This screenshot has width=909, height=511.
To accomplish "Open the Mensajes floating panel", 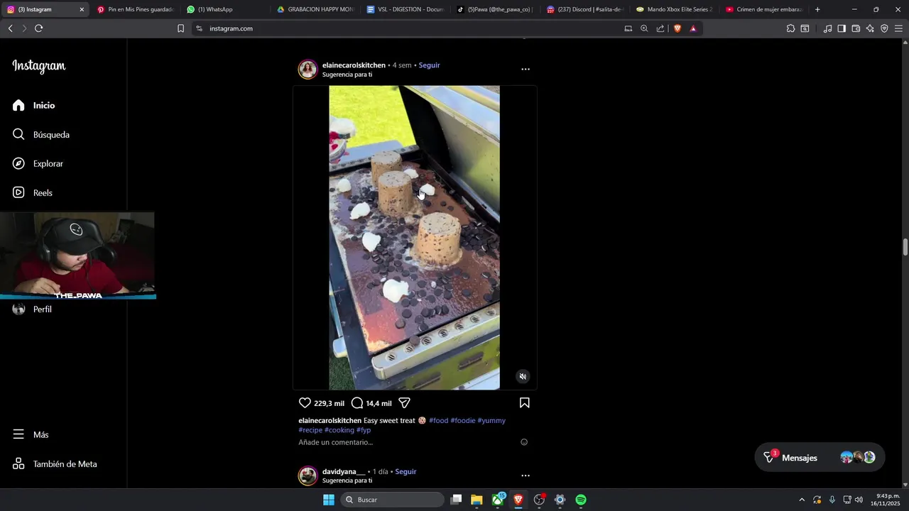I will (820, 458).
